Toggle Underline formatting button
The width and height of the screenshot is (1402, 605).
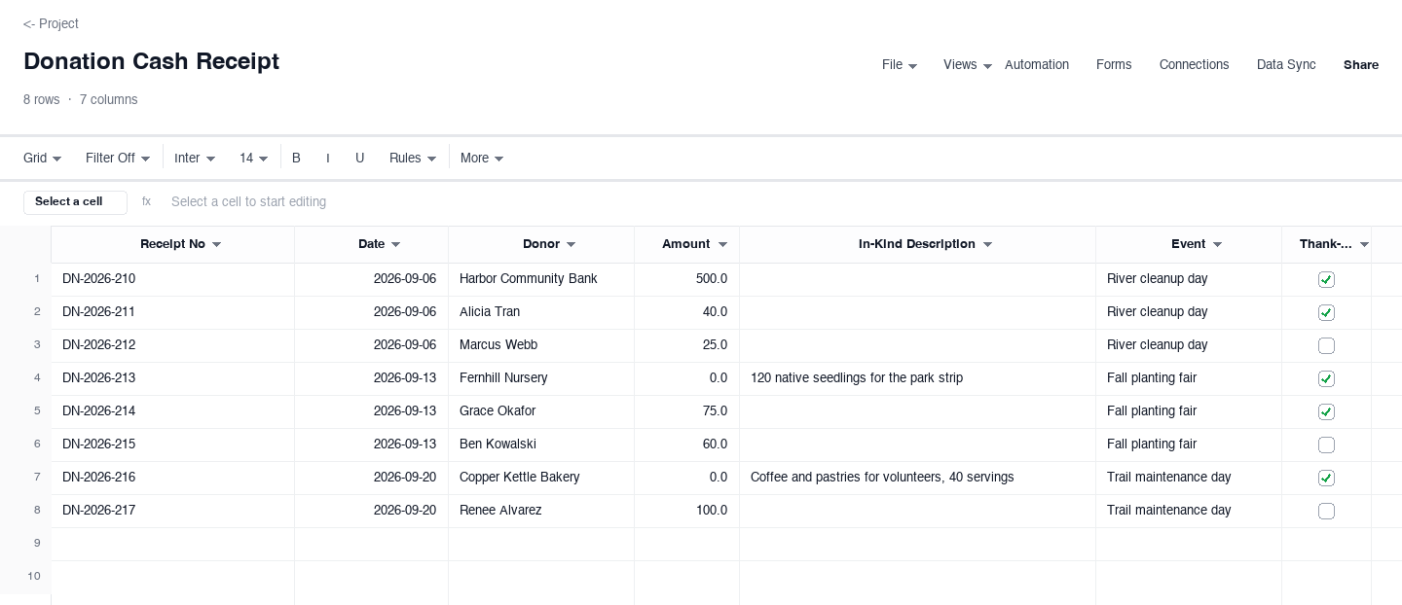[360, 158]
